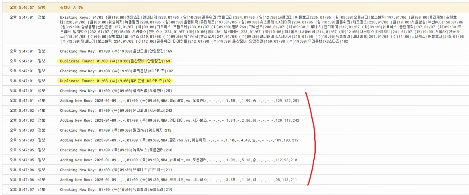
Task: Click the 'Checking New Key' message ending |210
Action: pyautogui.click(x=116, y=150)
